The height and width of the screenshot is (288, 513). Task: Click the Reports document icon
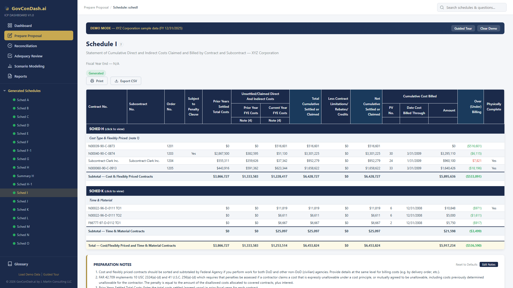10,76
